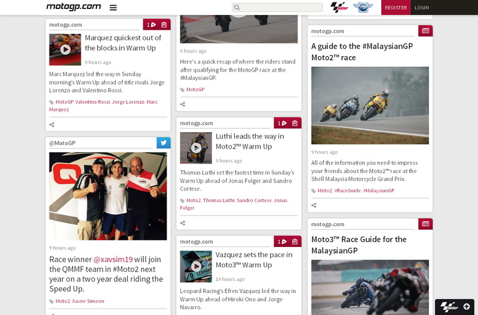Open the @xavsim19 mention link
Image resolution: width=478 pixels, height=315 pixels.
tap(113, 260)
